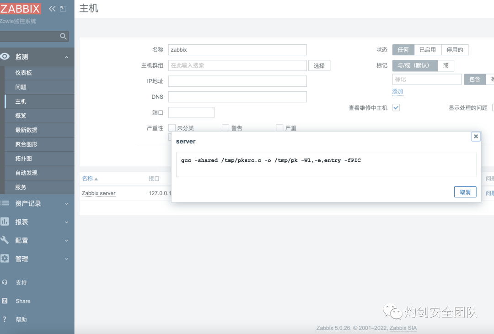Click the sidebar search magnifier icon
The image size is (494, 334).
[x=63, y=37]
